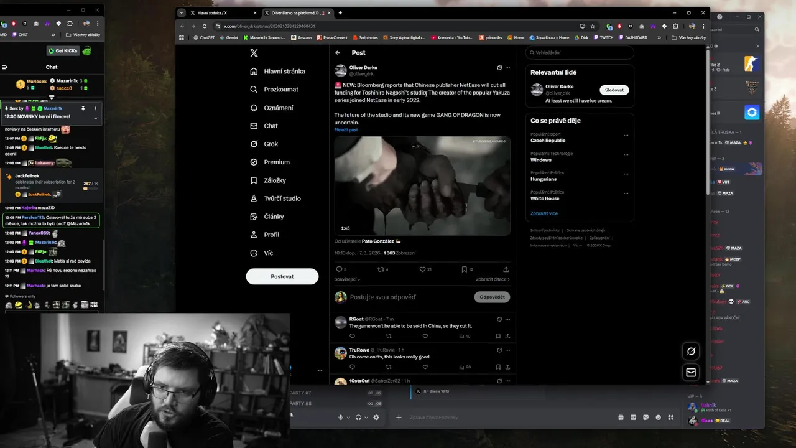Bookmark the main post

coord(464,269)
